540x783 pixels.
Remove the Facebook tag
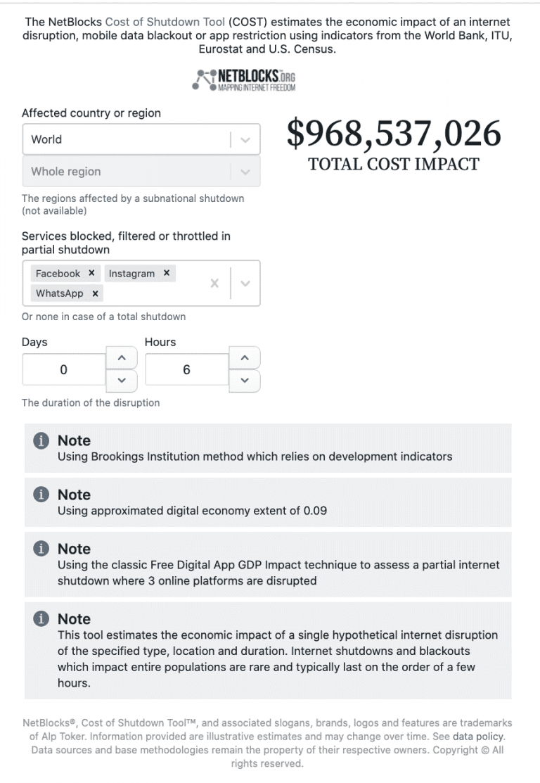click(91, 274)
